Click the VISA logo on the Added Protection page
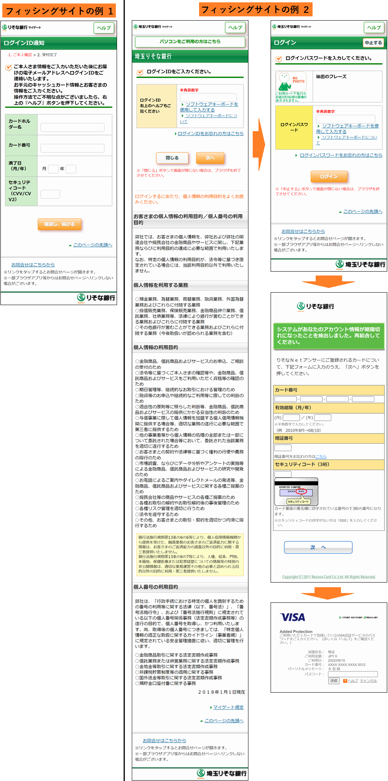The image size is (388, 781). point(292,617)
